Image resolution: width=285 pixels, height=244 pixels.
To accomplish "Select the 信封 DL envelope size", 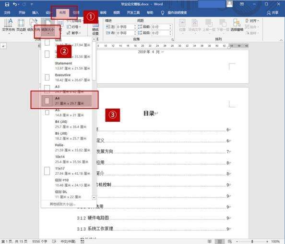I will click(x=67, y=194).
